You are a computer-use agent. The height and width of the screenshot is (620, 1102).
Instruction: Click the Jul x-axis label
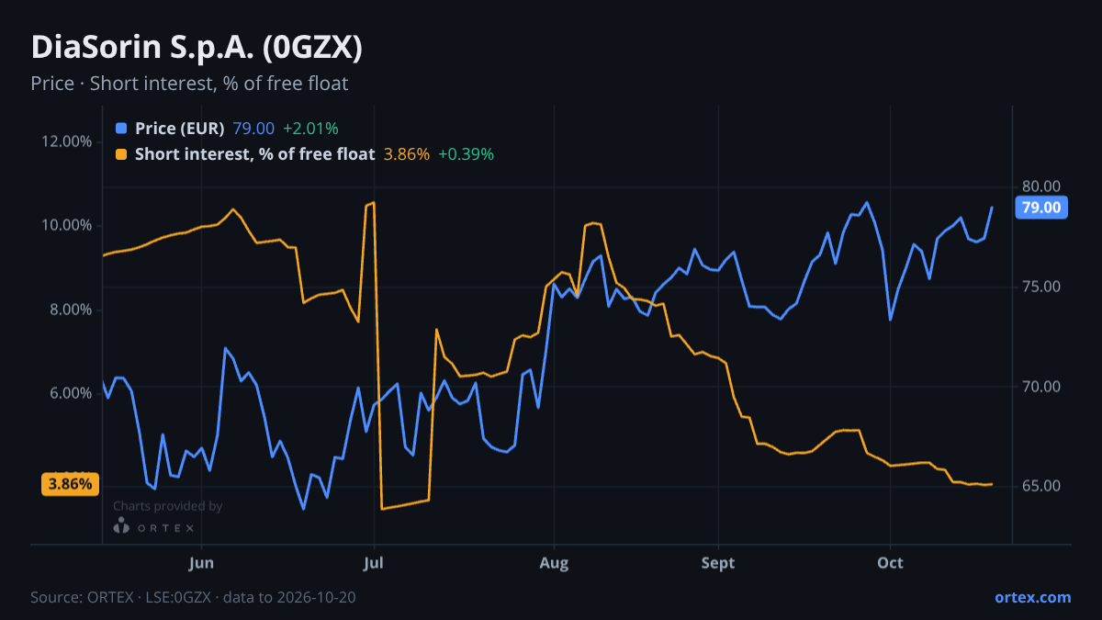coord(374,563)
